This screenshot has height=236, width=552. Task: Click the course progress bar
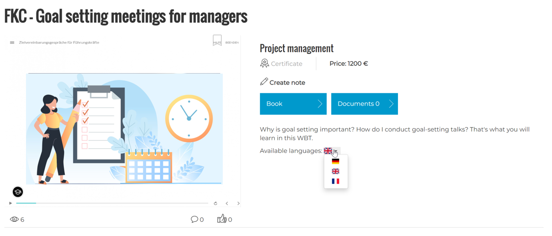[x=112, y=203]
